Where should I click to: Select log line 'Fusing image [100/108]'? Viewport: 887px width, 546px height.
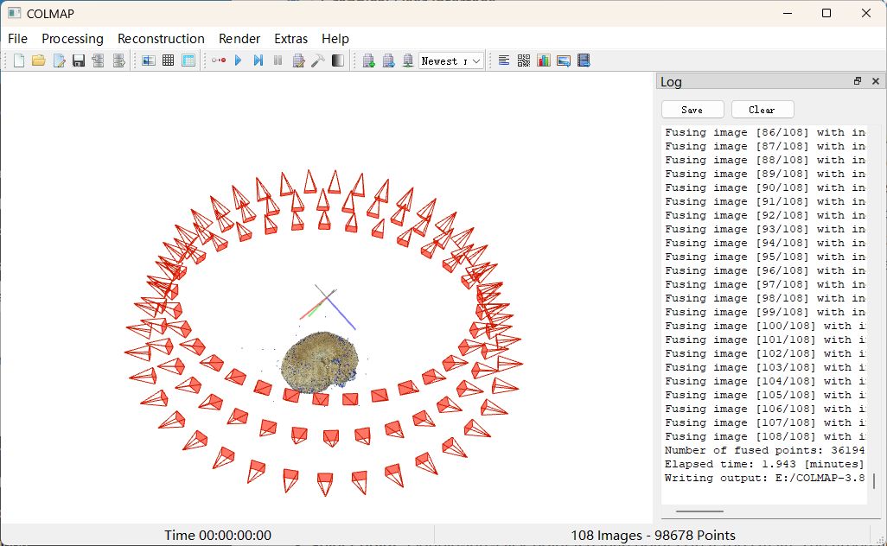click(x=764, y=326)
